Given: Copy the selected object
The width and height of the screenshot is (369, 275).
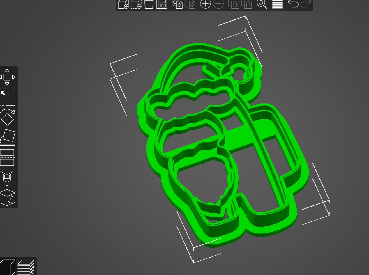Looking at the screenshot, I should (x=177, y=4).
